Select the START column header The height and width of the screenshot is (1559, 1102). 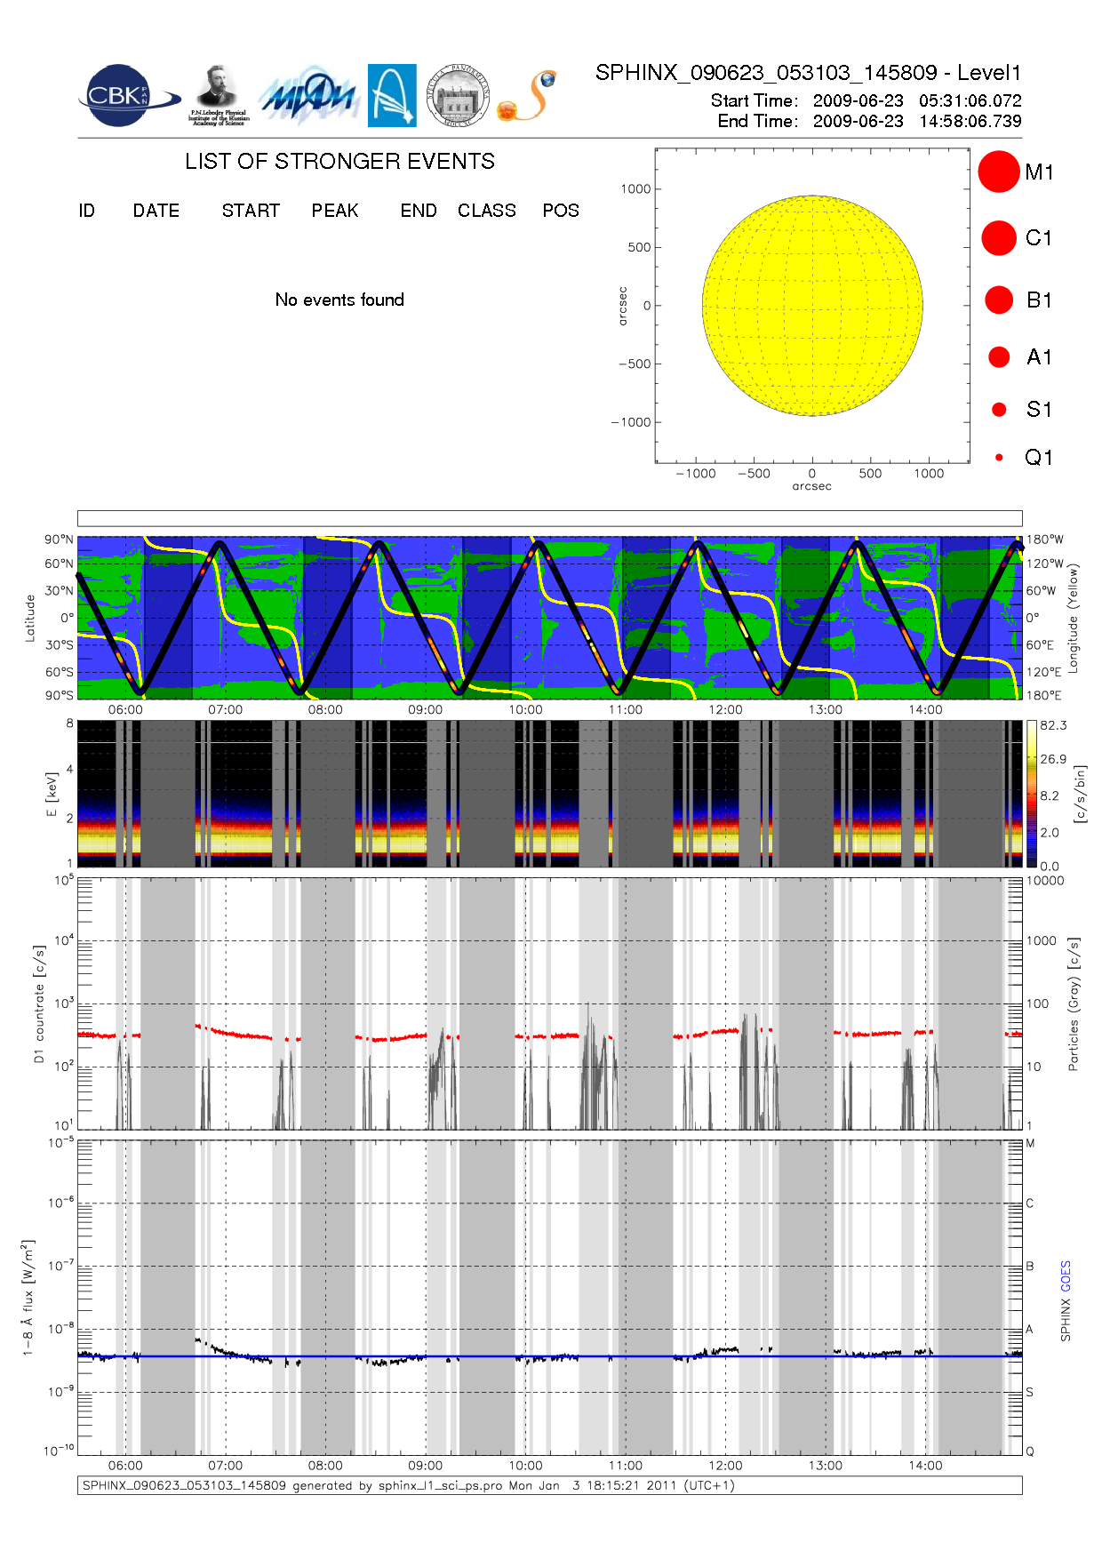pos(251,211)
